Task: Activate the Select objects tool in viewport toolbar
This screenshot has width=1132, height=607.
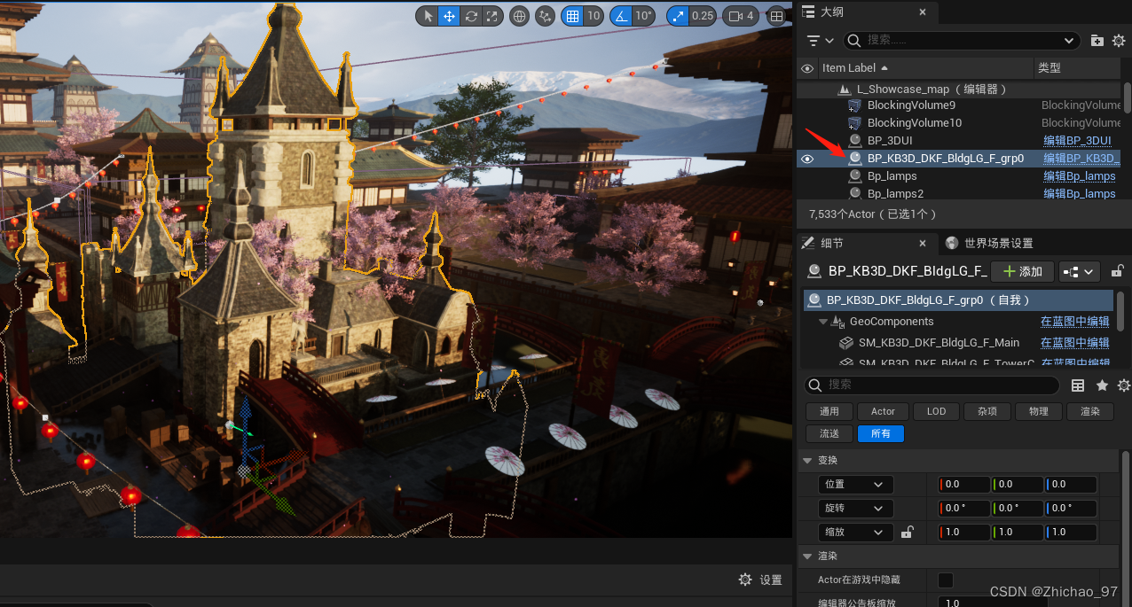Action: pos(428,16)
